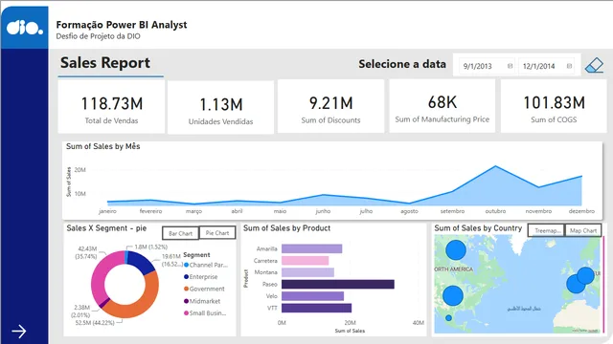613x344 pixels.
Task: Click the Selecione a data label
Action: pos(402,64)
